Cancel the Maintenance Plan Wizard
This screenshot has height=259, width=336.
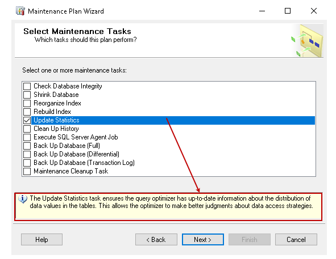click(296, 240)
